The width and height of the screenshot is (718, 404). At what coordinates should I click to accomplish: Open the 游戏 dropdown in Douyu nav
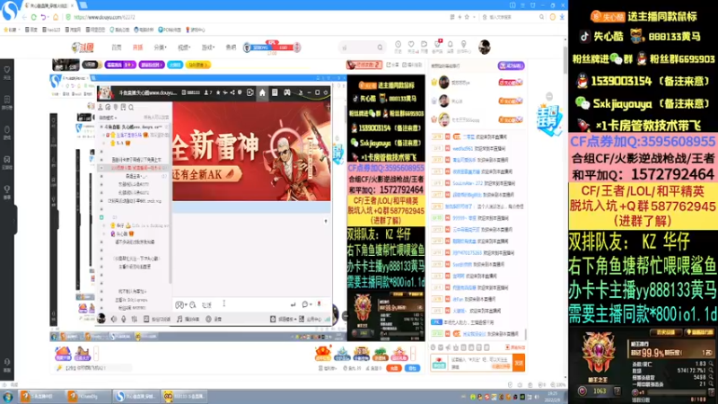tap(208, 48)
